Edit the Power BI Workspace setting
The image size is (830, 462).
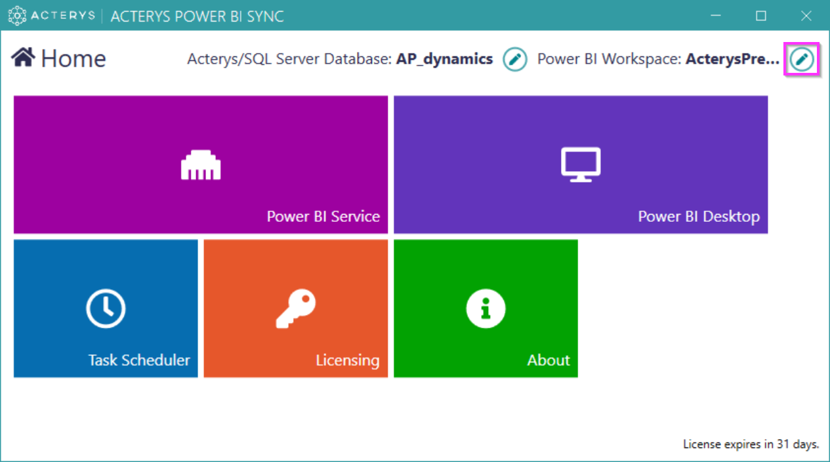click(x=801, y=59)
